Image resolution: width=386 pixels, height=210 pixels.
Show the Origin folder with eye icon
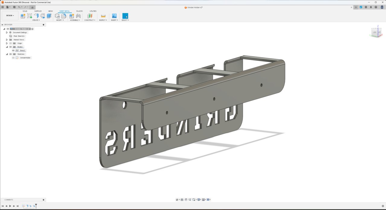tap(11, 43)
